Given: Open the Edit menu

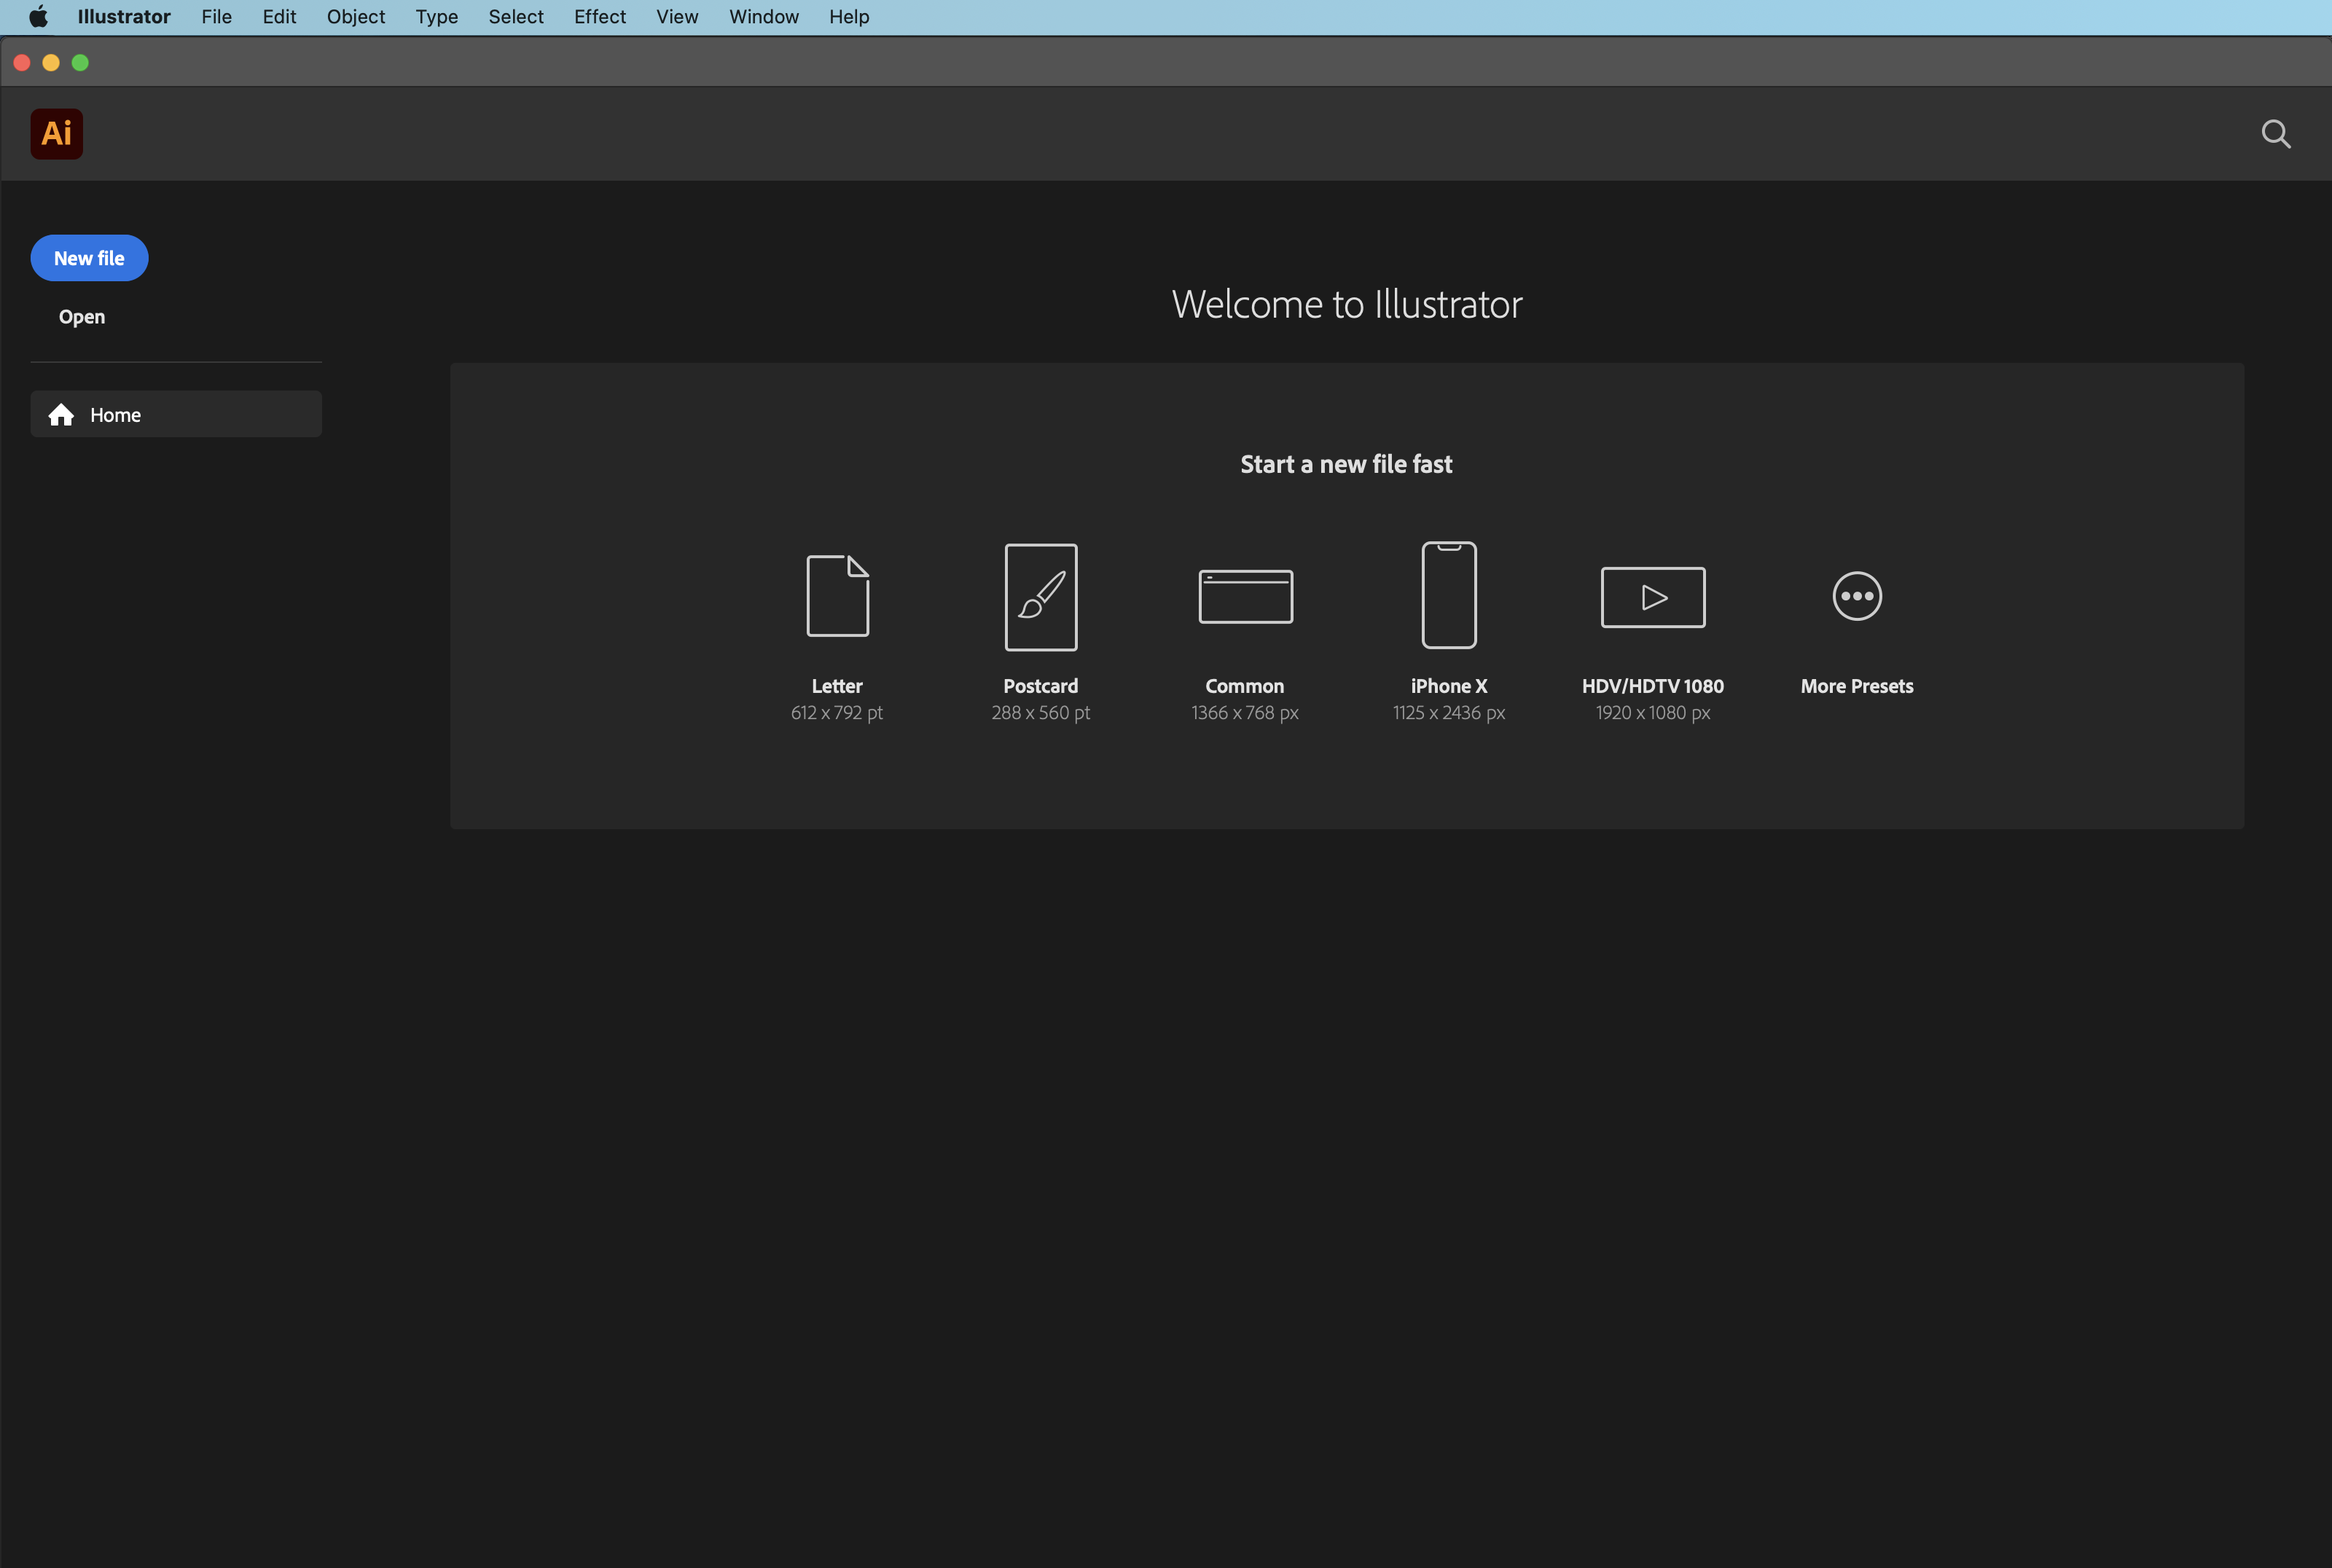Looking at the screenshot, I should [279, 17].
